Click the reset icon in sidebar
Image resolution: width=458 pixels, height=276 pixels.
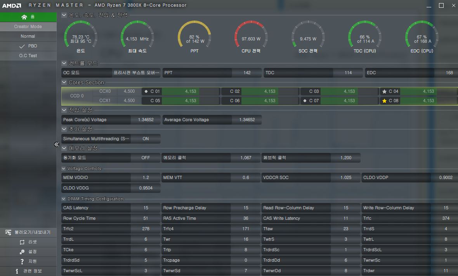coord(22,242)
